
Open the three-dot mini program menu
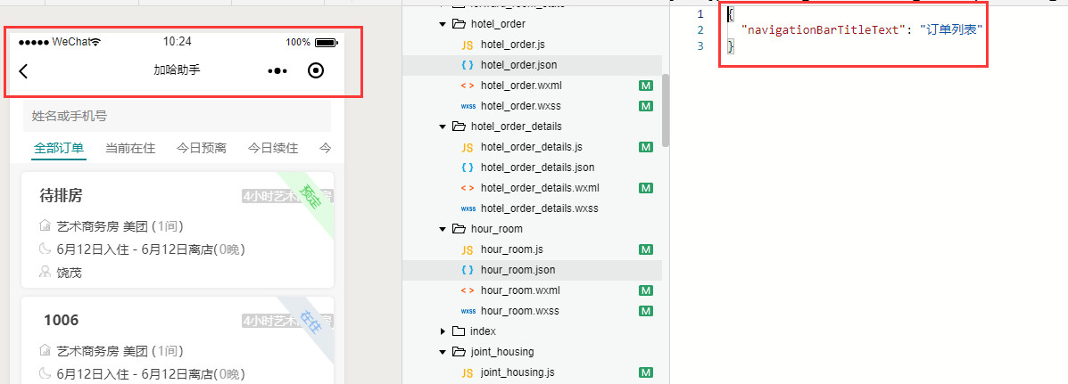tap(277, 71)
